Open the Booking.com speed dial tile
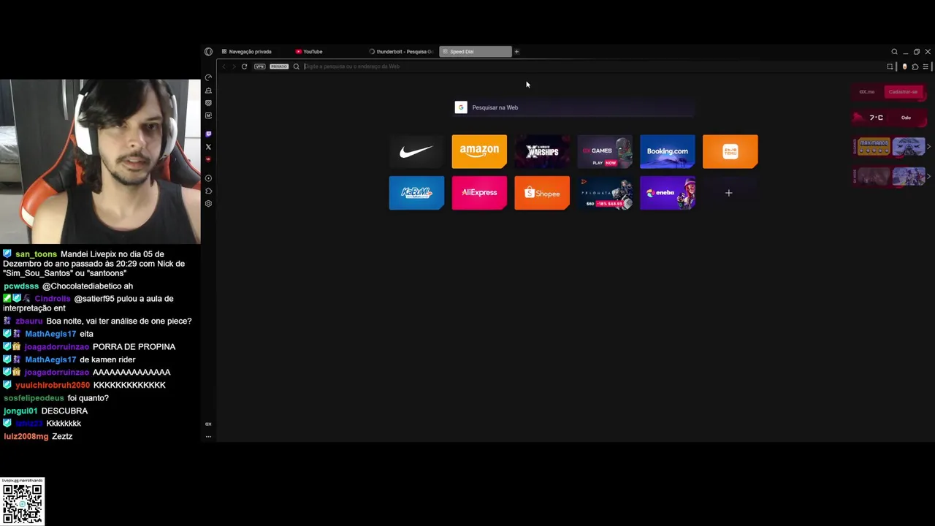This screenshot has height=526, width=935. pos(668,151)
